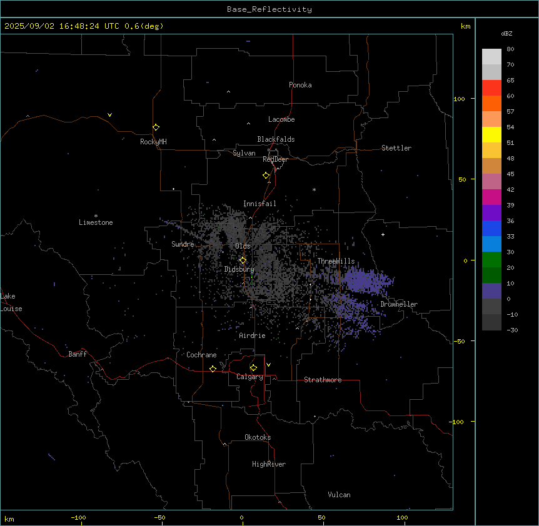Viewport: 539px width, 526px height.
Task: Click the RedDeer city label
Action: pyautogui.click(x=275, y=159)
